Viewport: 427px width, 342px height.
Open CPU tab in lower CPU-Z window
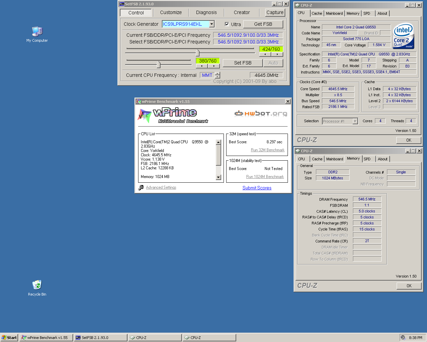pyautogui.click(x=302, y=159)
